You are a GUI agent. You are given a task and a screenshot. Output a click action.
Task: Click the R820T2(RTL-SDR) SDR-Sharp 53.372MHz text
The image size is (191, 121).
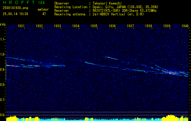(124, 11)
